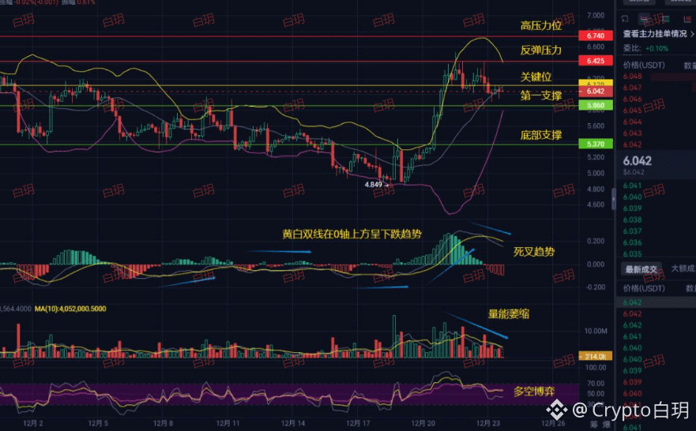Image resolution: width=696 pixels, height=431 pixels.
Task: Select buy order price 6.038
Action: (x=632, y=220)
